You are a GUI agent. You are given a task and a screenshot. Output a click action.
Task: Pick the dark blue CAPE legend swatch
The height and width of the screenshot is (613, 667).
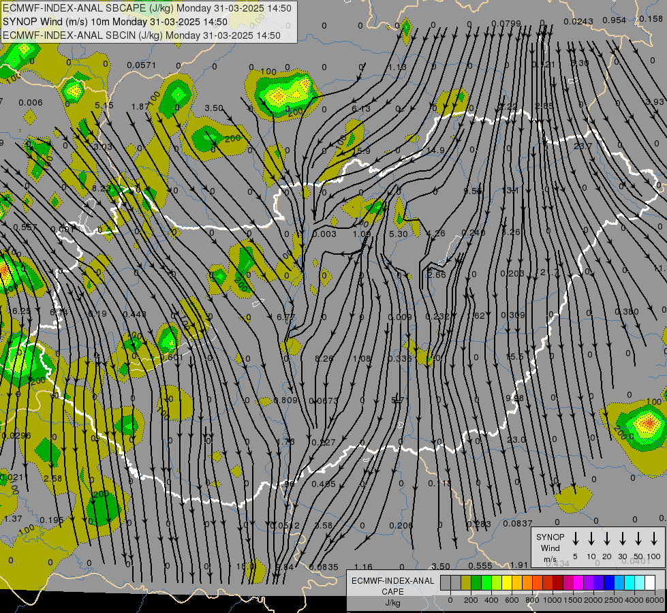pos(609,583)
